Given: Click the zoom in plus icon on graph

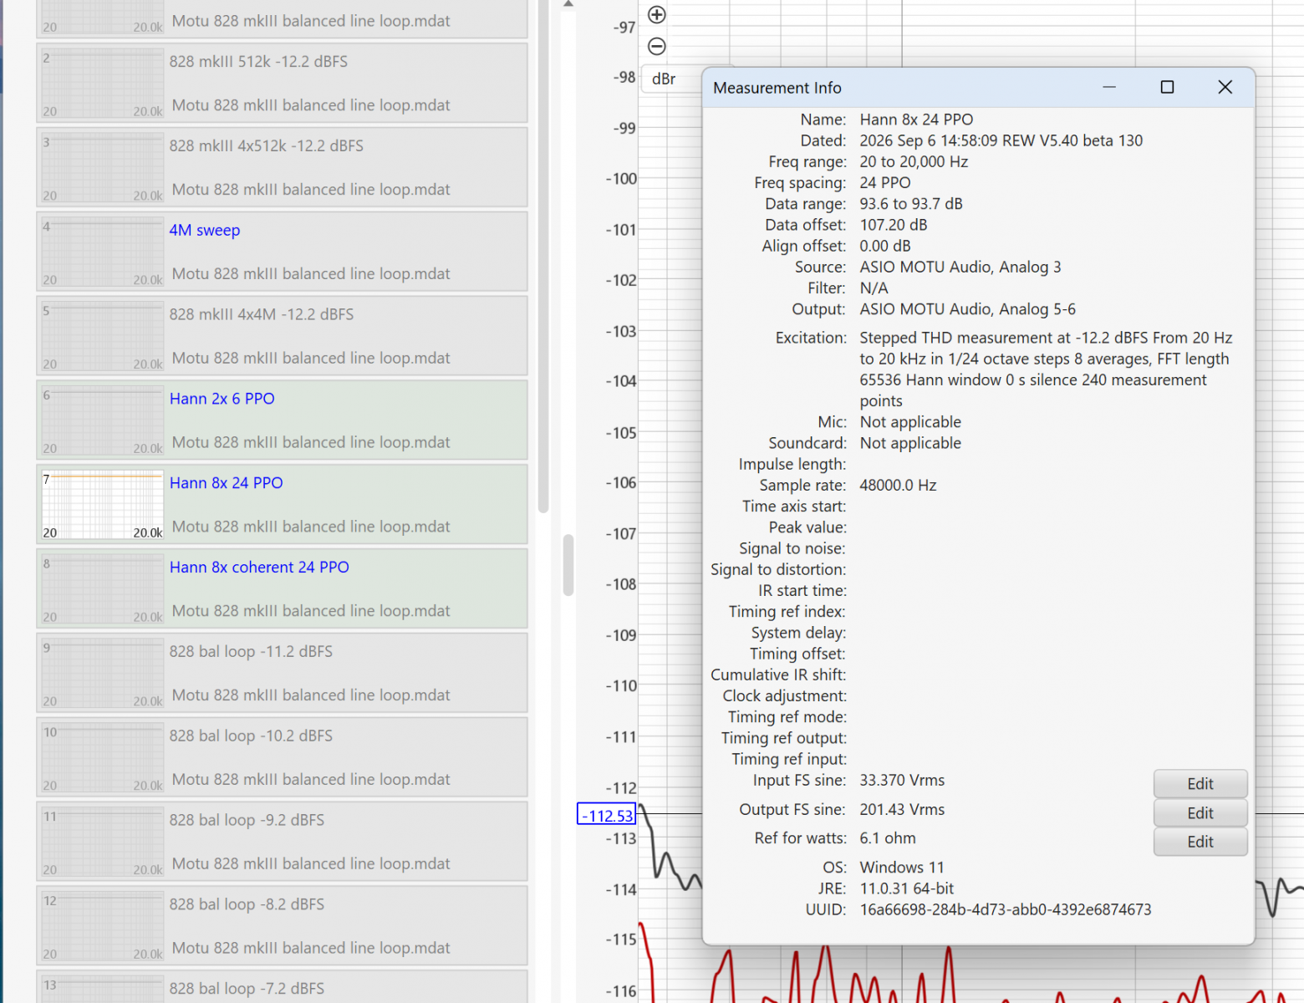Looking at the screenshot, I should pos(657,14).
